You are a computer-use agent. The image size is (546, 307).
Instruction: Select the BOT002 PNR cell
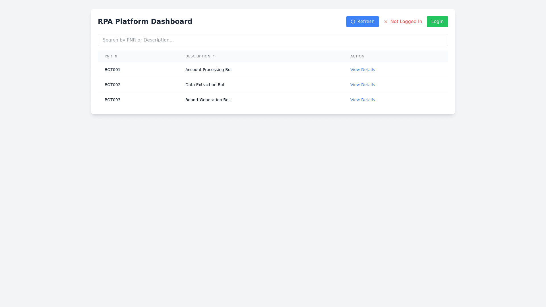[112, 85]
